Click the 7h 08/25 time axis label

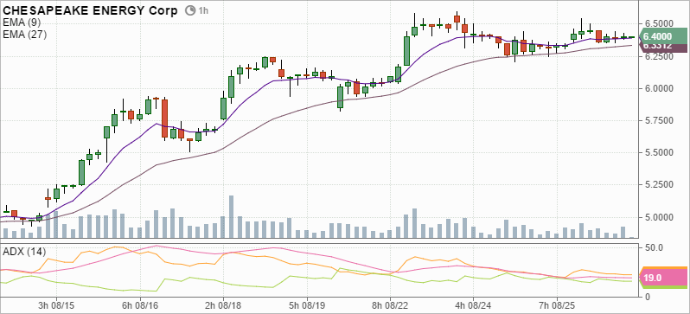558,304
